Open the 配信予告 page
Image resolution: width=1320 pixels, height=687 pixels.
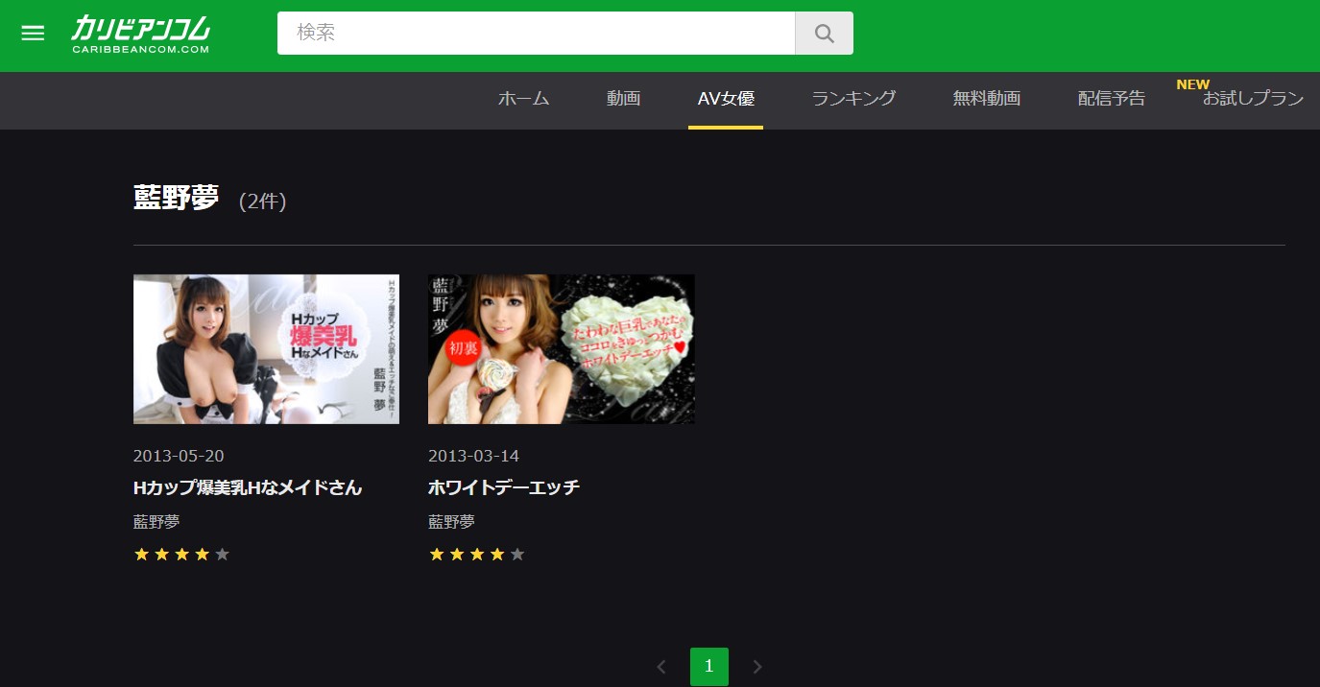[x=1111, y=99]
